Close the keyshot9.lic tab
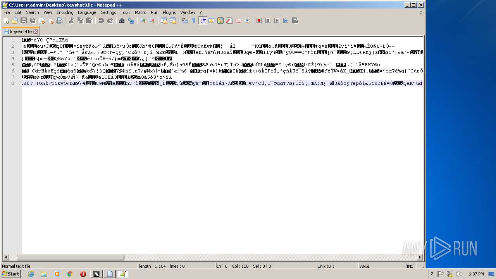Image resolution: width=496 pixels, height=279 pixels. pos(36,32)
